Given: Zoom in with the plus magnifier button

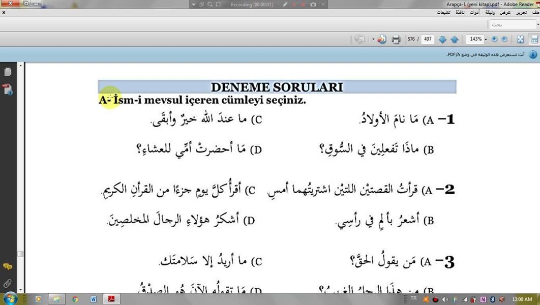Looking at the screenshot, I should [x=494, y=39].
